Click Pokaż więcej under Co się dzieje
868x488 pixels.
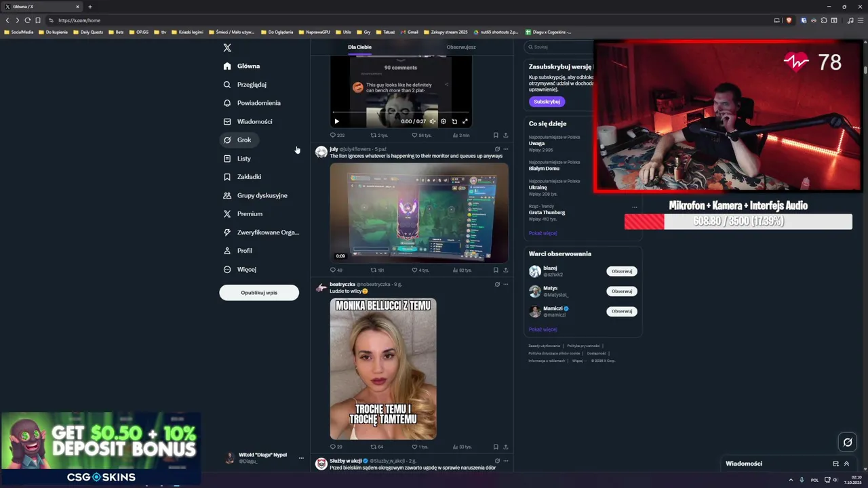[542, 233]
